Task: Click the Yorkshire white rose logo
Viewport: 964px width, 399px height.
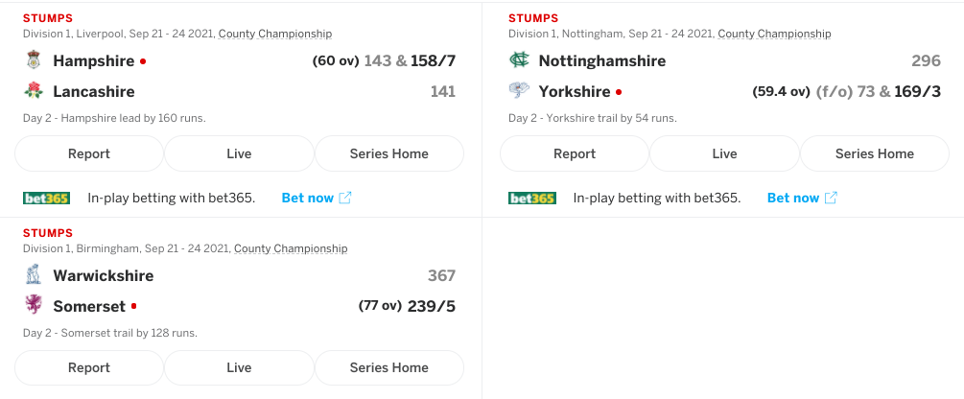Action: [x=519, y=91]
